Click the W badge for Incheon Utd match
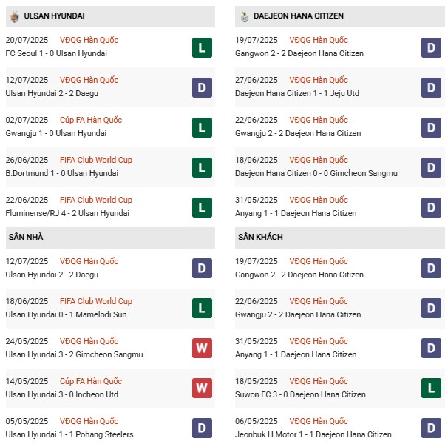 (x=201, y=389)
